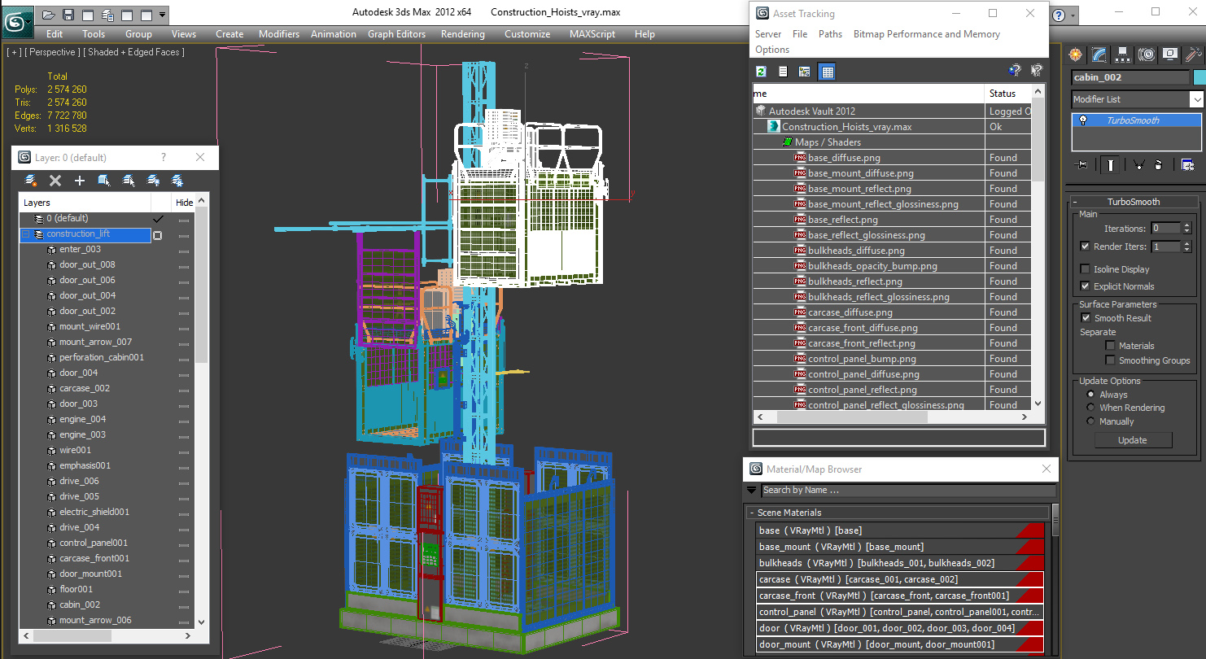Click Status Log list icon in Asset Tracking
Screen dimensions: 1206x659
coord(783,72)
